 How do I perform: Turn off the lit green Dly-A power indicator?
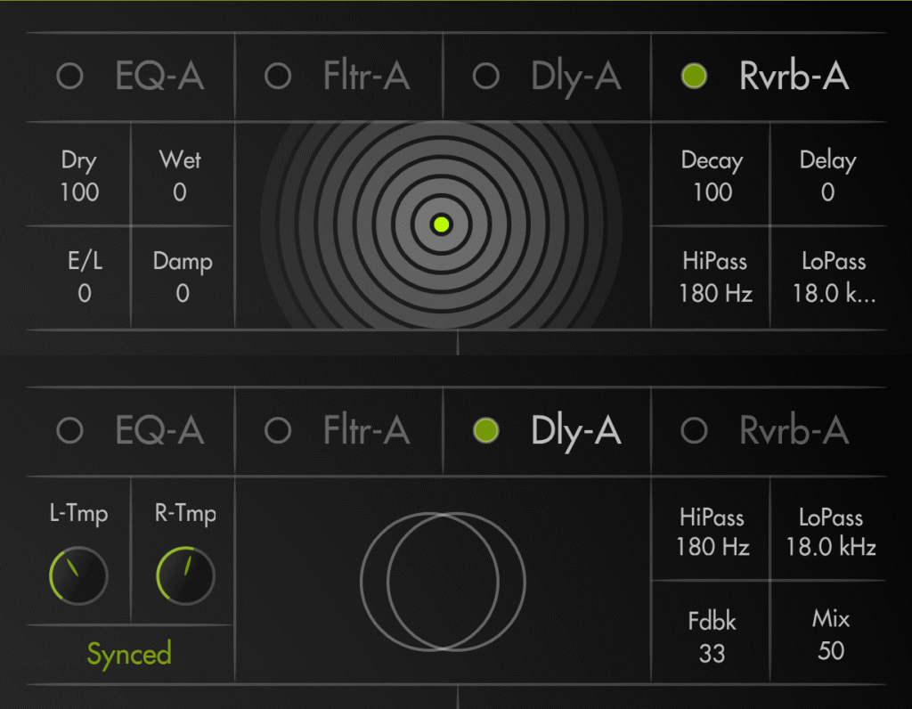(485, 431)
